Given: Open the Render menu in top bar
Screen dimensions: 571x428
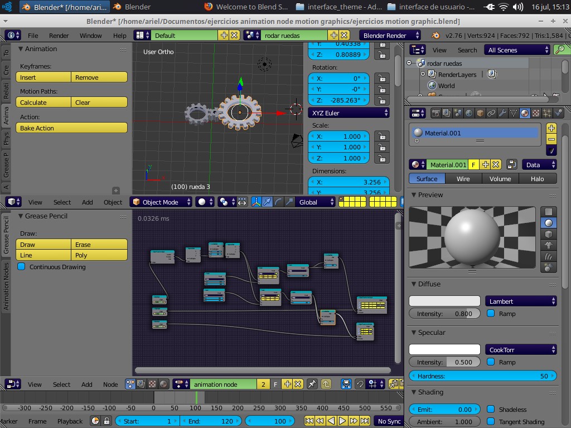Looking at the screenshot, I should coord(58,35).
